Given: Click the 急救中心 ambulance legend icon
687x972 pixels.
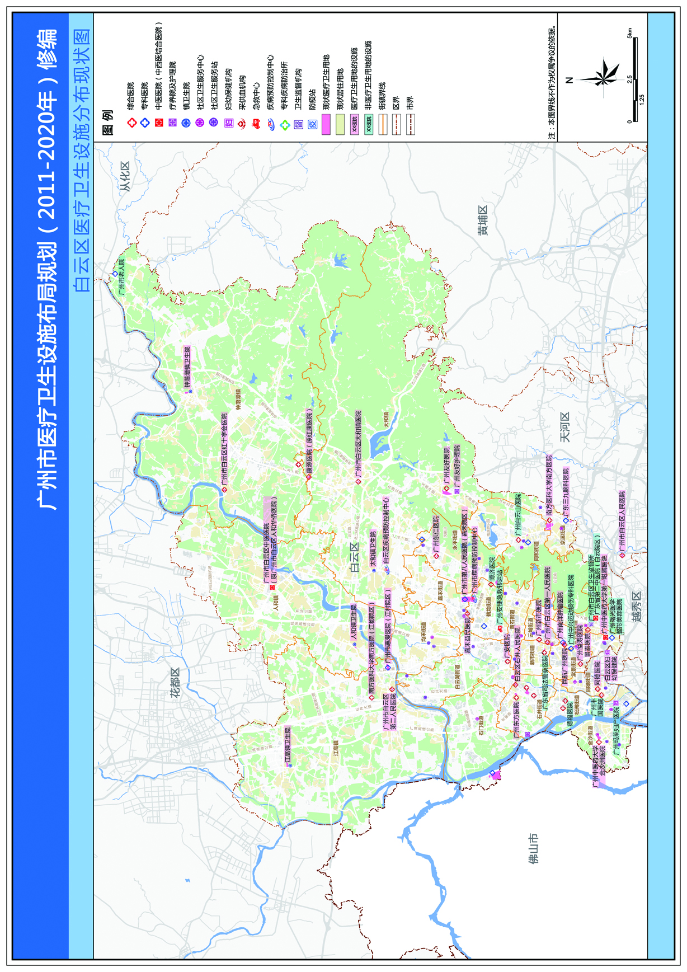Looking at the screenshot, I should 256,124.
